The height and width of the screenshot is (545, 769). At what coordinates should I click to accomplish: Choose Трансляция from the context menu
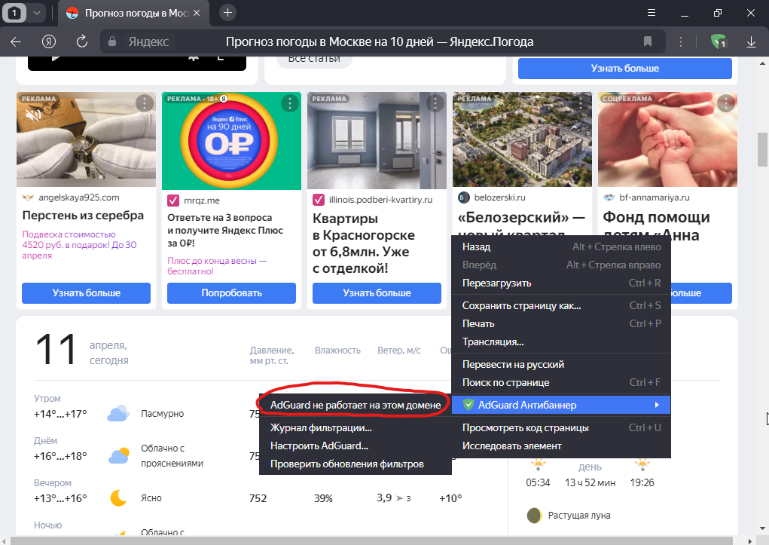click(561, 342)
